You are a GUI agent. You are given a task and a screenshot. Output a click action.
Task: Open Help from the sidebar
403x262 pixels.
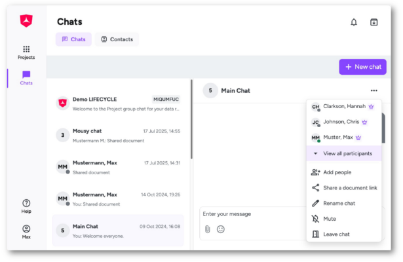[x=26, y=206]
